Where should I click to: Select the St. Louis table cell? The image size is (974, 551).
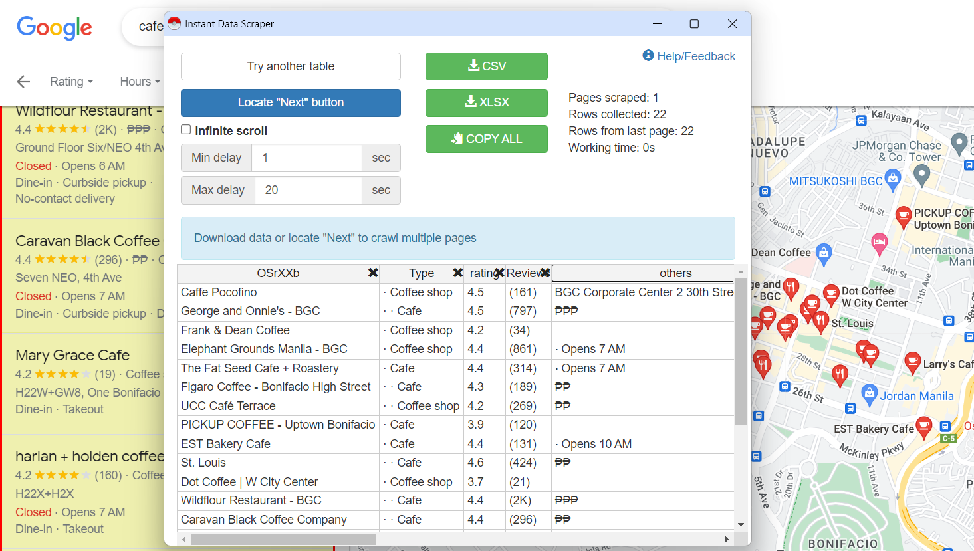pyautogui.click(x=279, y=463)
